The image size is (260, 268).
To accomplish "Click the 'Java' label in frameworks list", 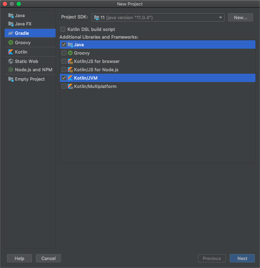I will coord(79,45).
